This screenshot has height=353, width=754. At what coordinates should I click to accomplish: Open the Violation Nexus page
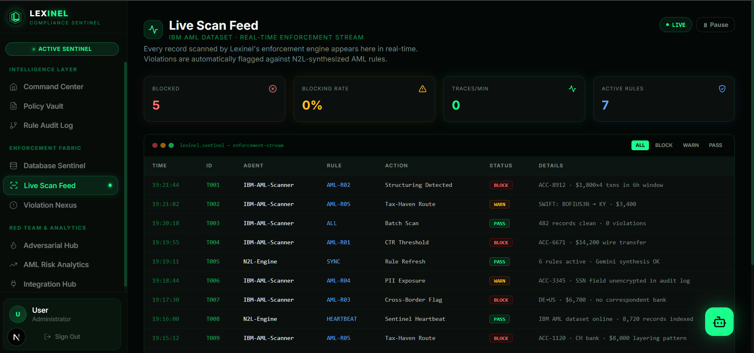tap(50, 205)
